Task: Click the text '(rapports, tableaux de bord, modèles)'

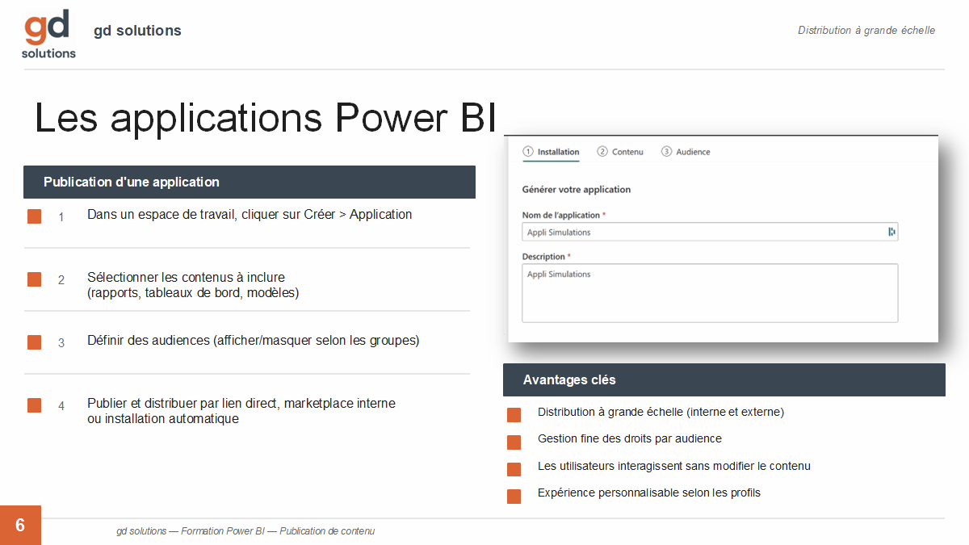Action: (193, 293)
